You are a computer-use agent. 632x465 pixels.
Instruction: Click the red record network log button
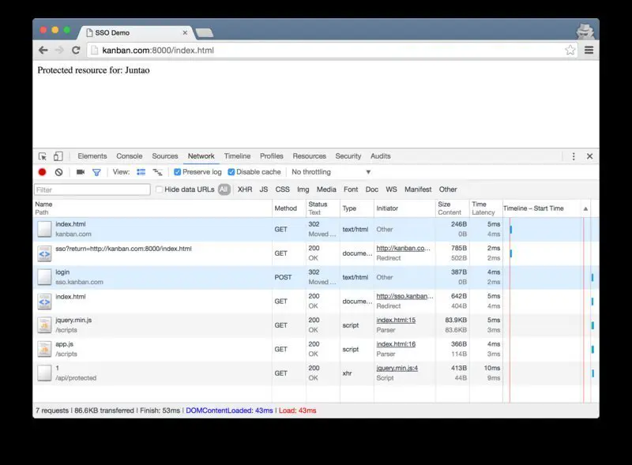point(43,172)
